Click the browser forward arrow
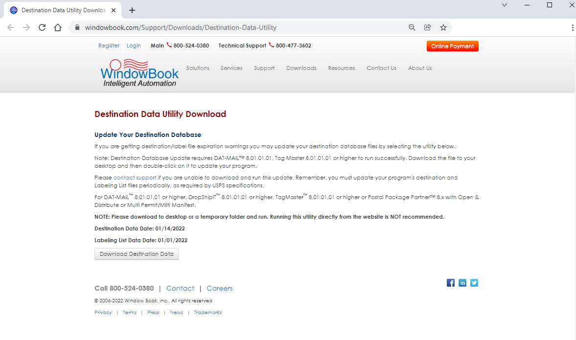Image resolution: width=576 pixels, height=340 pixels. [26, 27]
